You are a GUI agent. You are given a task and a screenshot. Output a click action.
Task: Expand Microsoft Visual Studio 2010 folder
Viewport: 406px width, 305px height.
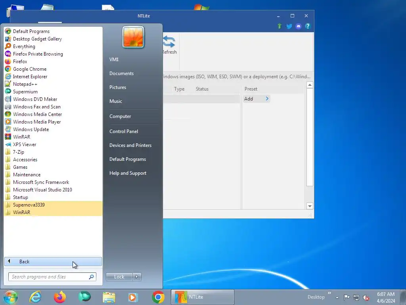[53, 189]
